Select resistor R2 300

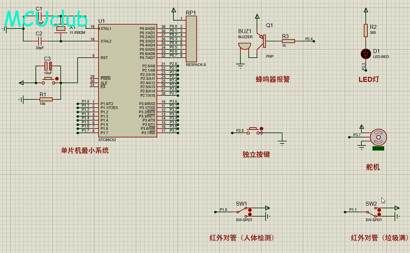point(366,30)
